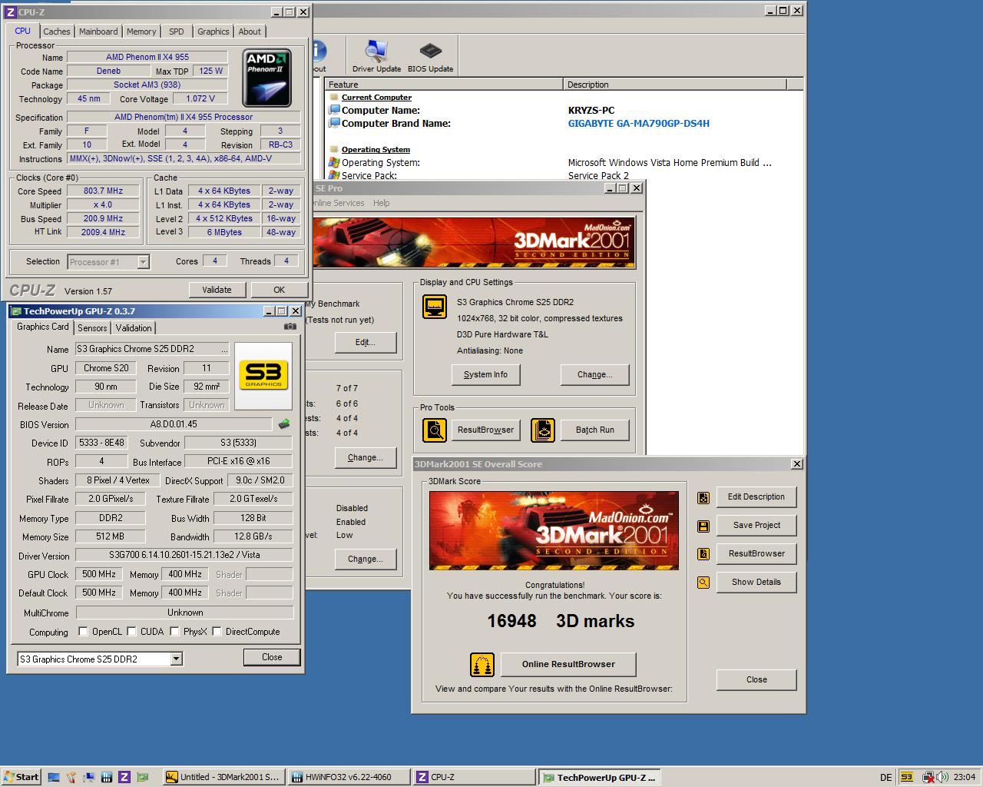983x787 pixels.
Task: Click the Online ResultBrowser icon
Action: click(482, 664)
